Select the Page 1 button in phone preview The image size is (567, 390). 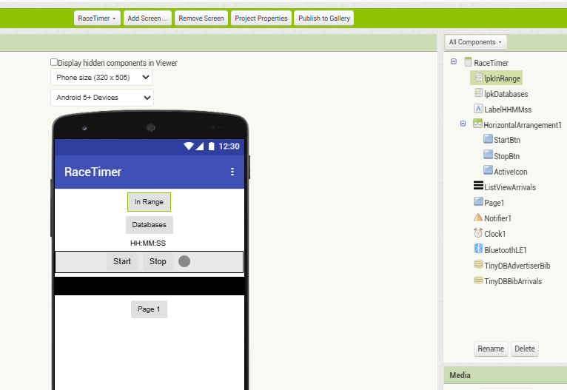point(149,309)
